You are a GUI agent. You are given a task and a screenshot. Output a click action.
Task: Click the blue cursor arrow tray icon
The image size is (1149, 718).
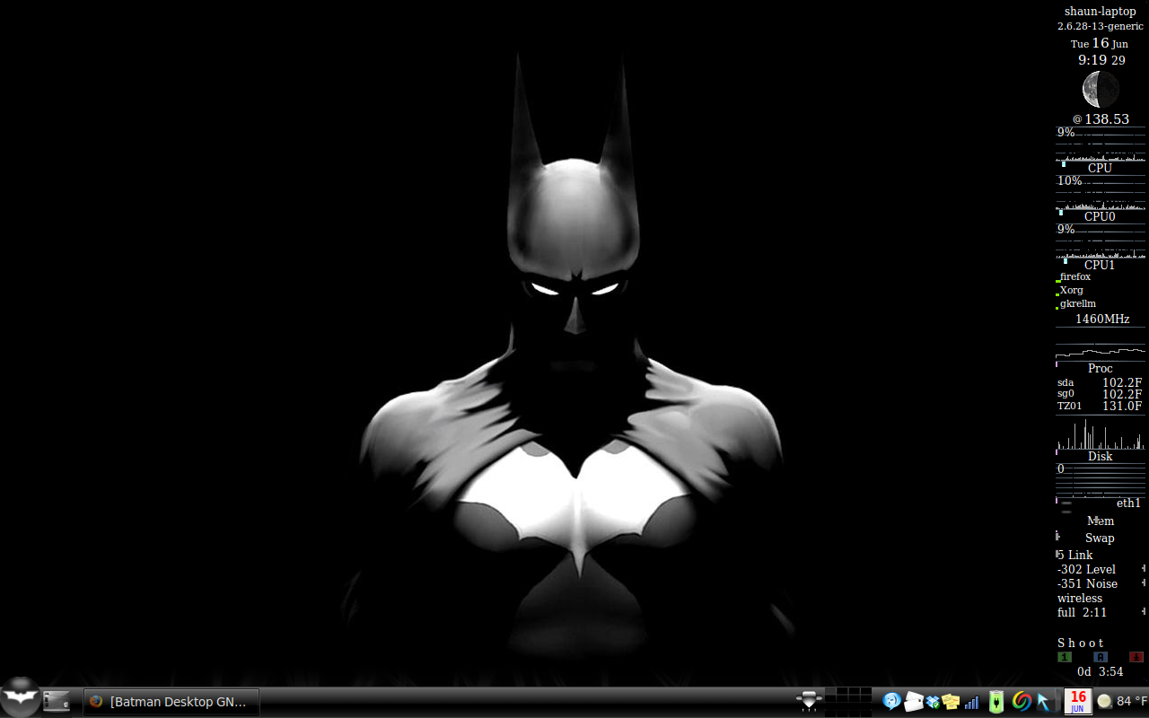(1043, 702)
